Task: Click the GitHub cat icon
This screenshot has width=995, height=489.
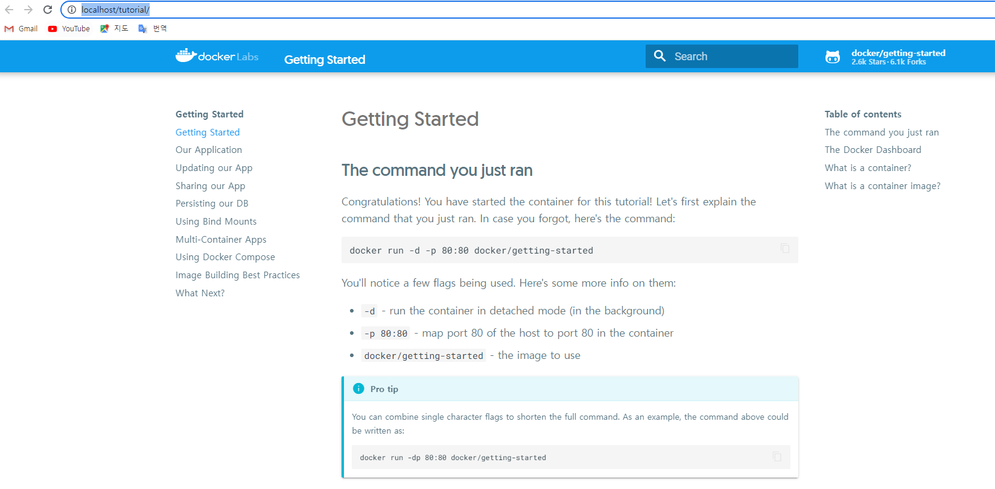Action: pyautogui.click(x=833, y=57)
